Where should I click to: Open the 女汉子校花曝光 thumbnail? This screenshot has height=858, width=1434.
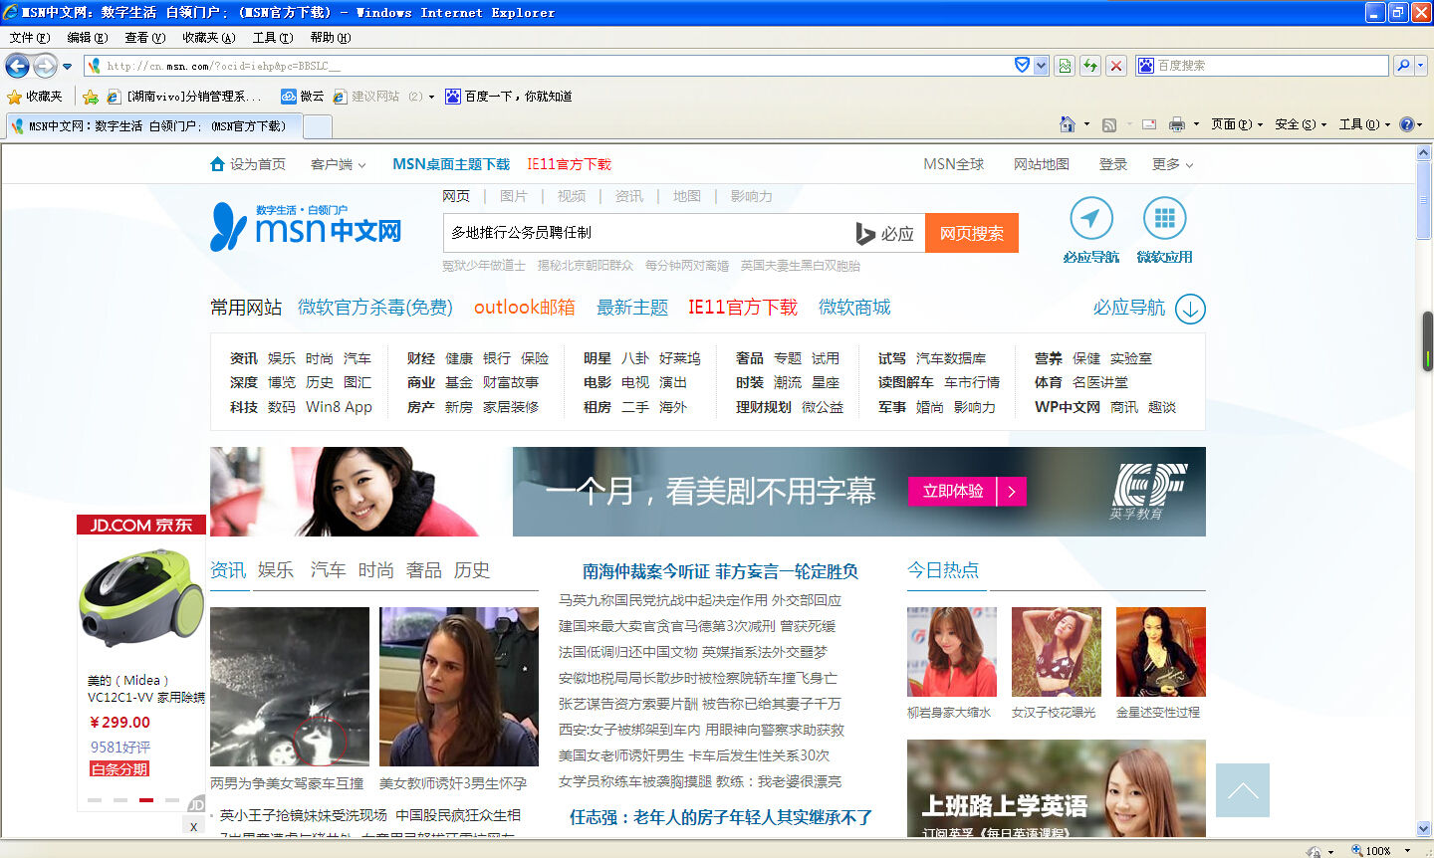pyautogui.click(x=1056, y=652)
